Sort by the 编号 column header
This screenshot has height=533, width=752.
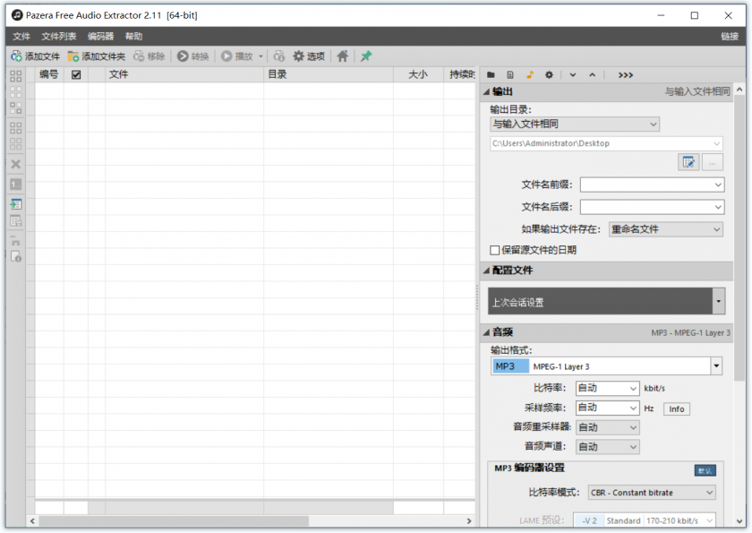click(49, 75)
